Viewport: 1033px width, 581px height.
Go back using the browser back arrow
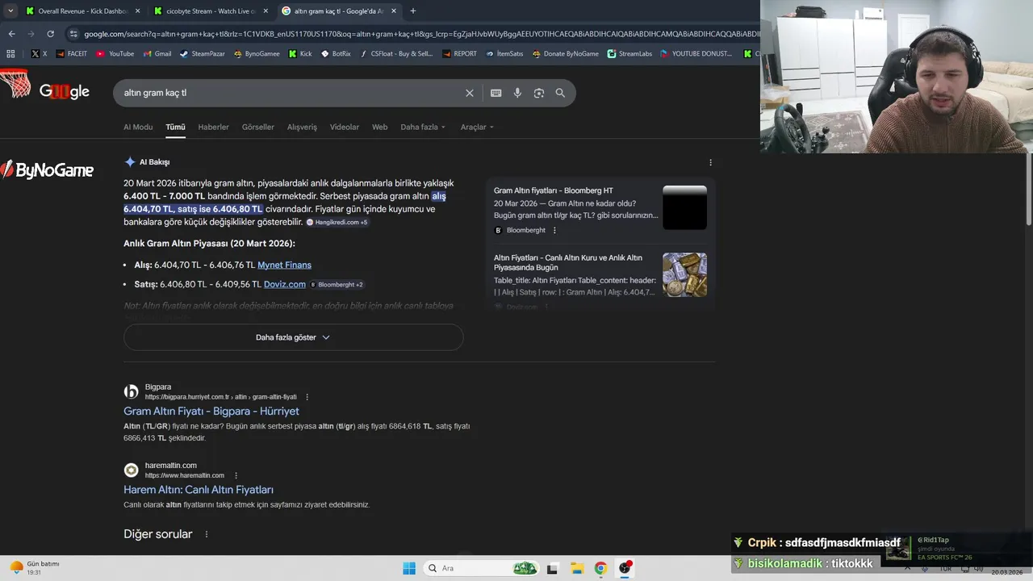pos(11,34)
